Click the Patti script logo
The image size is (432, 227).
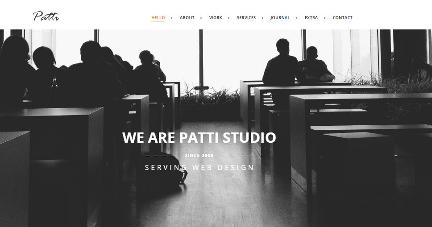click(x=46, y=16)
